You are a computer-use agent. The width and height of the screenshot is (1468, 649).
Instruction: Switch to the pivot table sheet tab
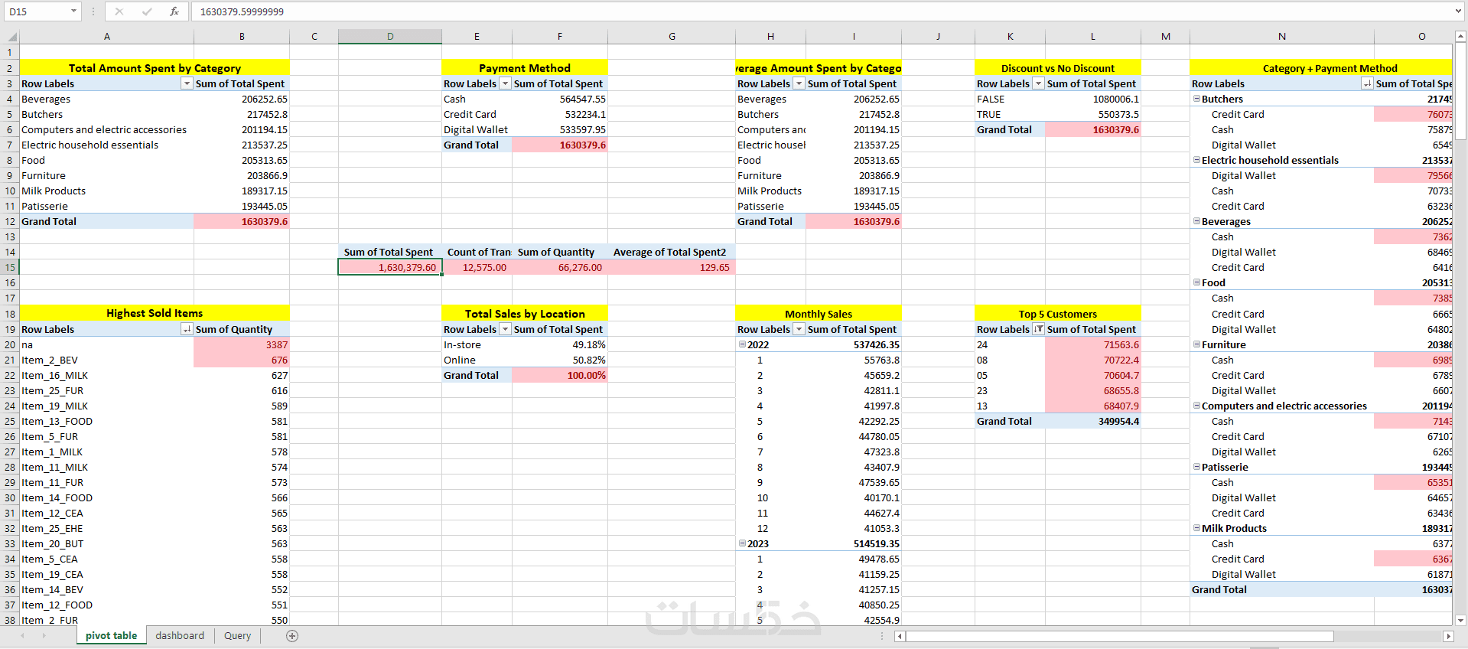point(111,636)
